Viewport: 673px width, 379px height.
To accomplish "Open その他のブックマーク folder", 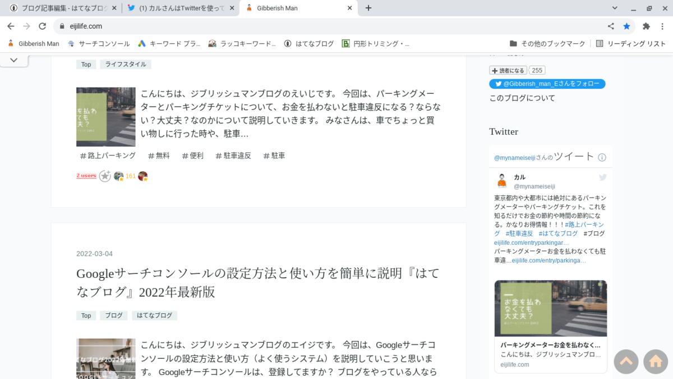I will pos(547,43).
